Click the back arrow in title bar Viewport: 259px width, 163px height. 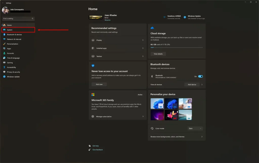[x=3, y=3]
